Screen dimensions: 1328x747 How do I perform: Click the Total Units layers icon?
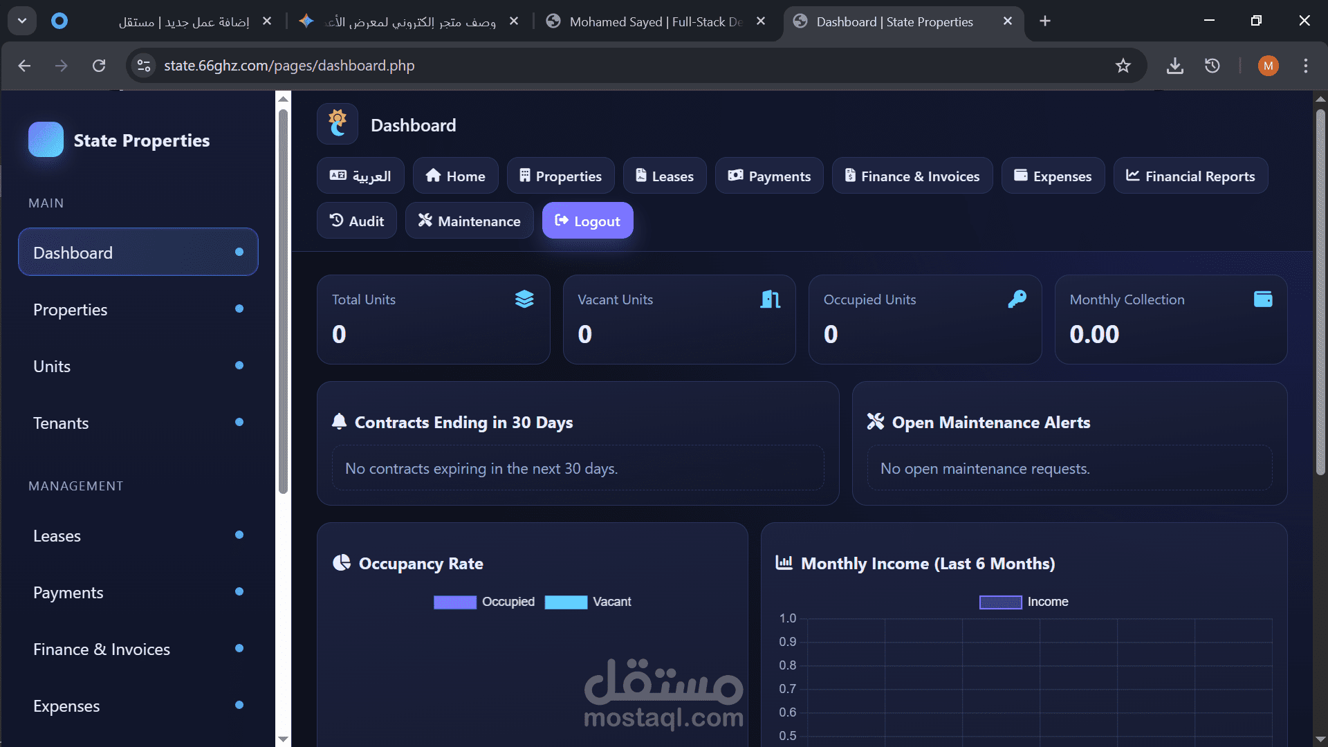tap(524, 299)
